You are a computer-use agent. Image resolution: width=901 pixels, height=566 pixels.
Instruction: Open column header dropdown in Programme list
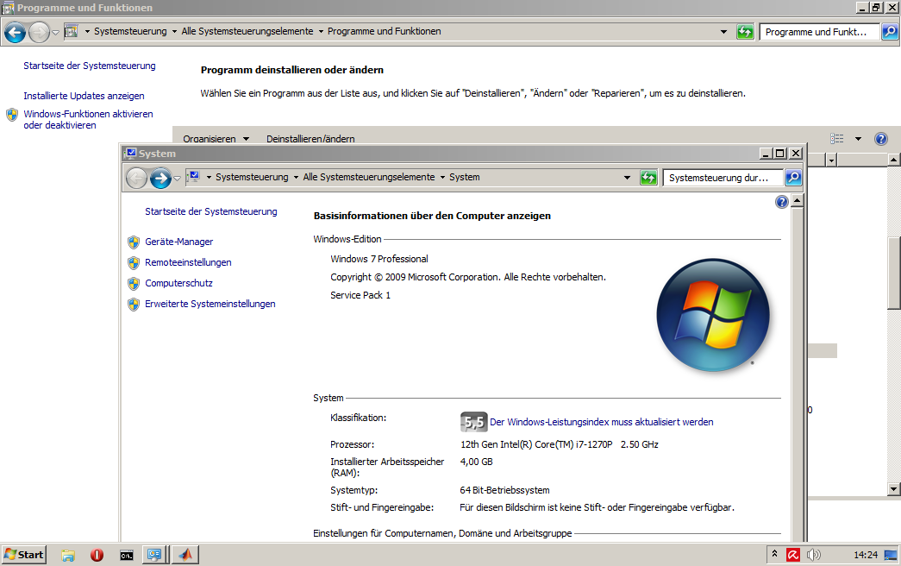coord(831,160)
